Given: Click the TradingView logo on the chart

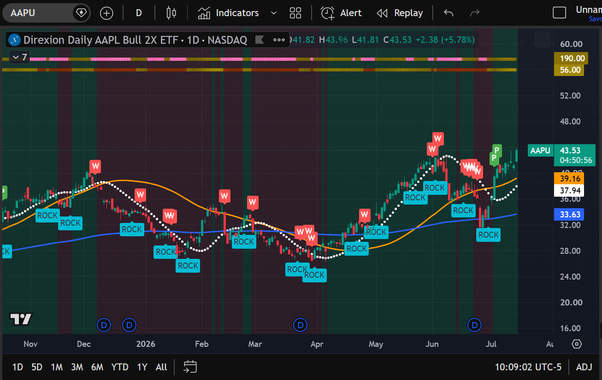Looking at the screenshot, I should (x=21, y=319).
